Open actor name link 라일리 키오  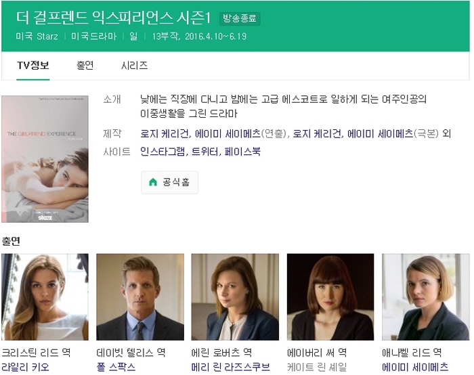pos(25,367)
